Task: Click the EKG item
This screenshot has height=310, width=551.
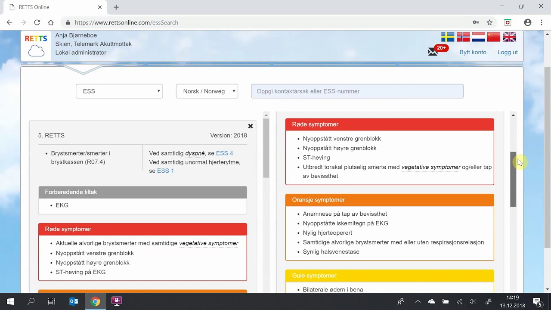Action: point(62,205)
